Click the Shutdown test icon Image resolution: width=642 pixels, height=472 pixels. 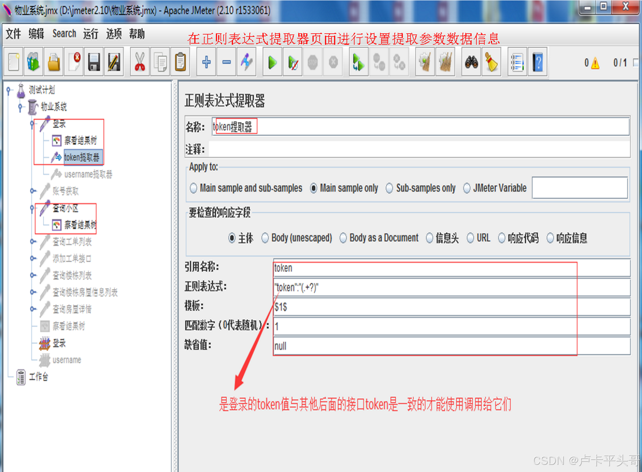coord(333,62)
